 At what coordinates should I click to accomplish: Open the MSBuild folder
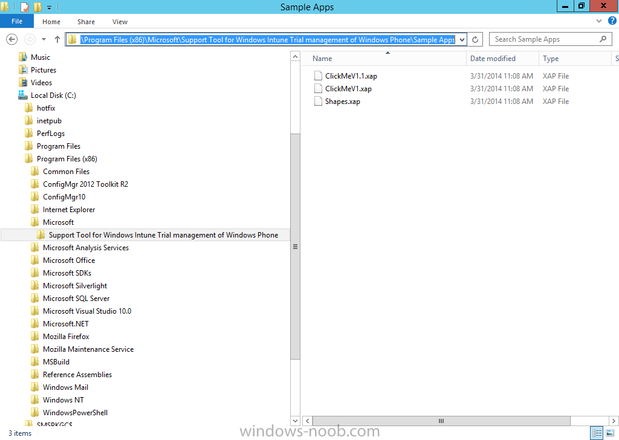click(x=56, y=362)
